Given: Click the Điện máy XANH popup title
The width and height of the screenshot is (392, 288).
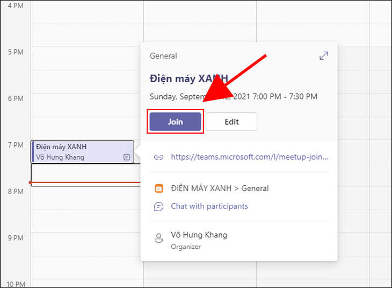Looking at the screenshot, I should (188, 78).
